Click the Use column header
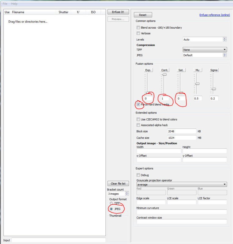Screen dimensions: 233x244 [x=7, y=12]
